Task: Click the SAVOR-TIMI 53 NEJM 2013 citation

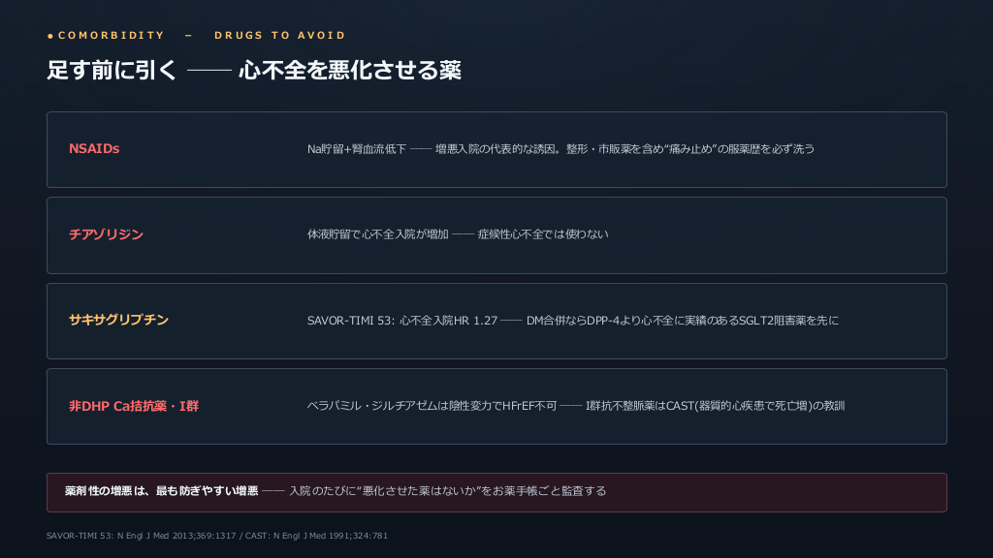Action: pos(142,536)
